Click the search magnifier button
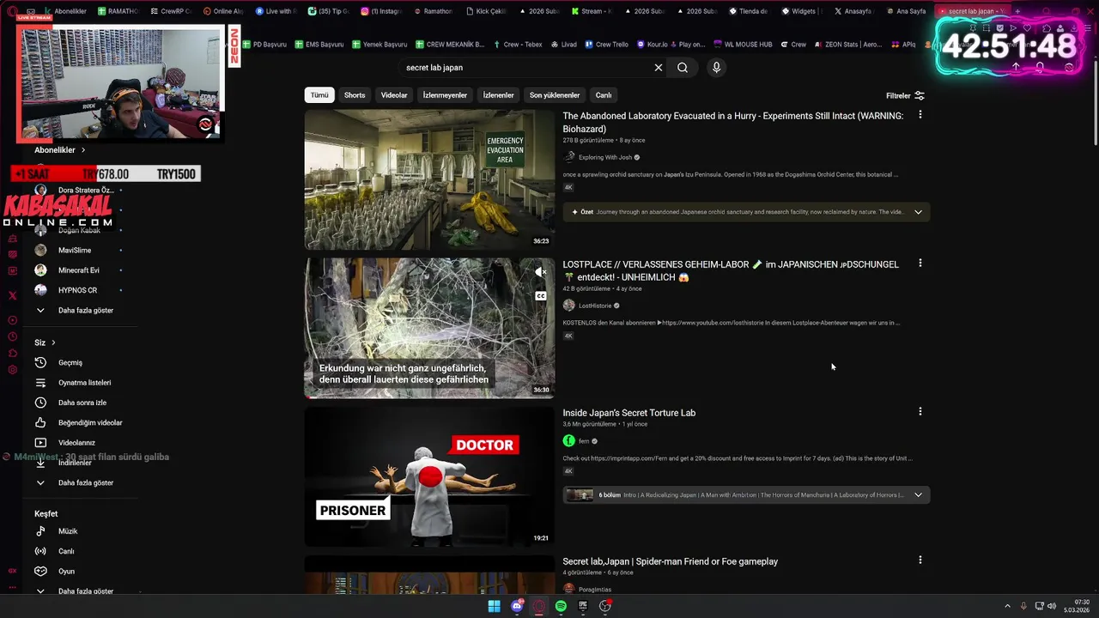 tap(683, 68)
